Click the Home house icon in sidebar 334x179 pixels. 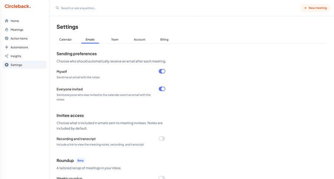coord(7,21)
